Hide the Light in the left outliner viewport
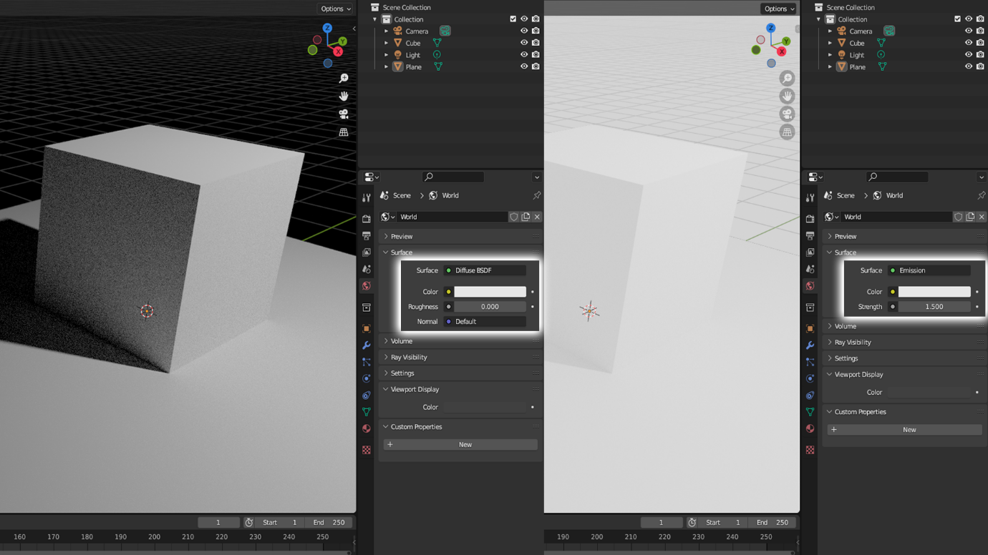The width and height of the screenshot is (988, 555). pos(524,55)
